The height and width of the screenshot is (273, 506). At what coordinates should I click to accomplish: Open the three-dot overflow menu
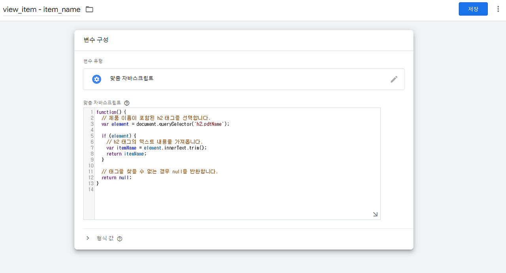[x=498, y=9]
